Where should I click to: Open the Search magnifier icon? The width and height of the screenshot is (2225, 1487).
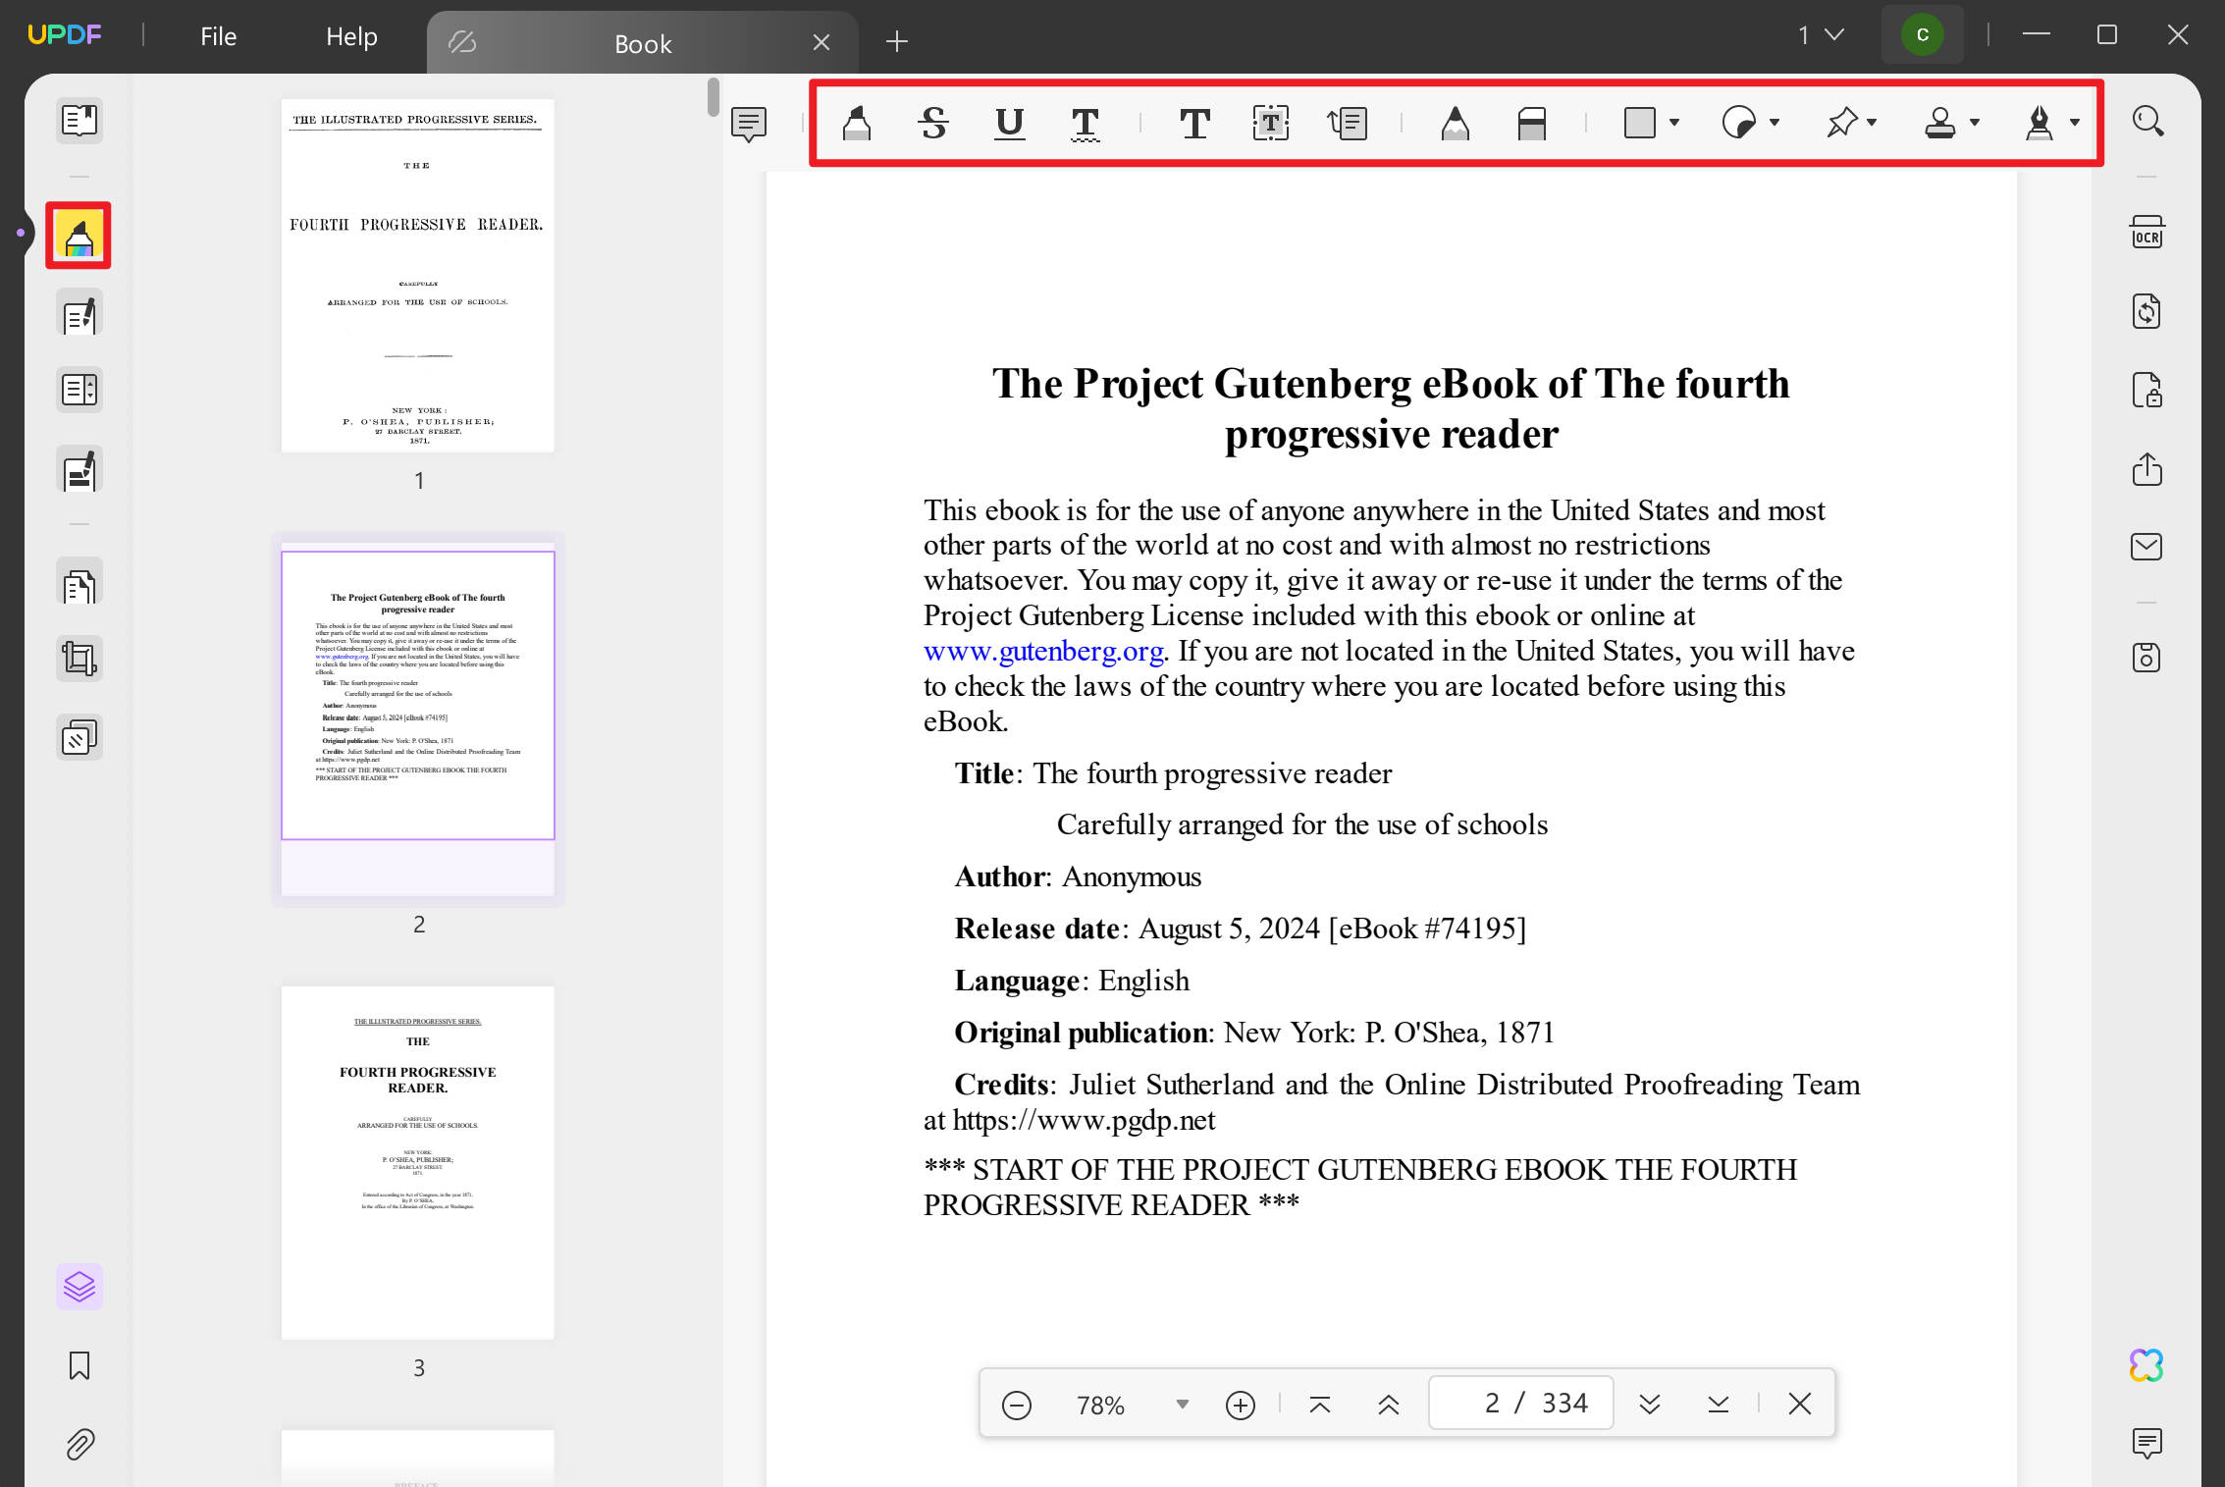[2147, 122]
